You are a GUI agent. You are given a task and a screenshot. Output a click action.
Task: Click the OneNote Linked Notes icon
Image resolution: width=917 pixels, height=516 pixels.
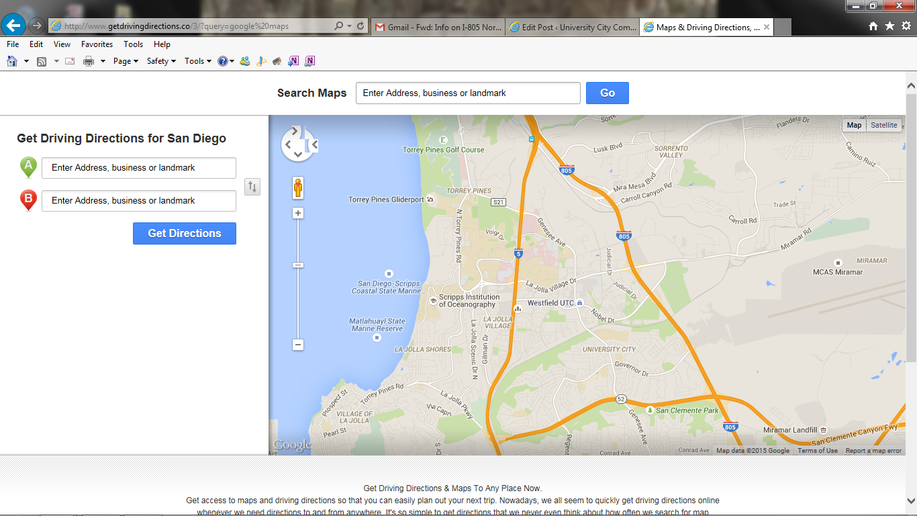[309, 61]
